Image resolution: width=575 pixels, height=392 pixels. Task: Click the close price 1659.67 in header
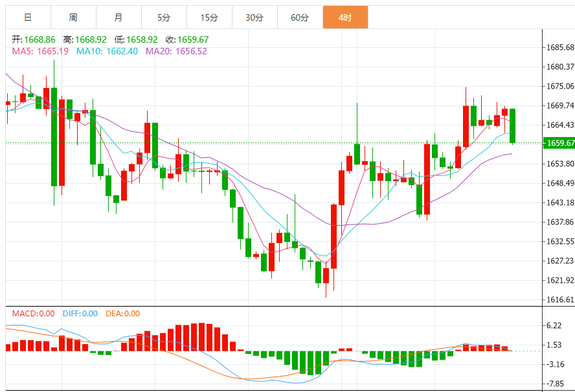coord(193,39)
